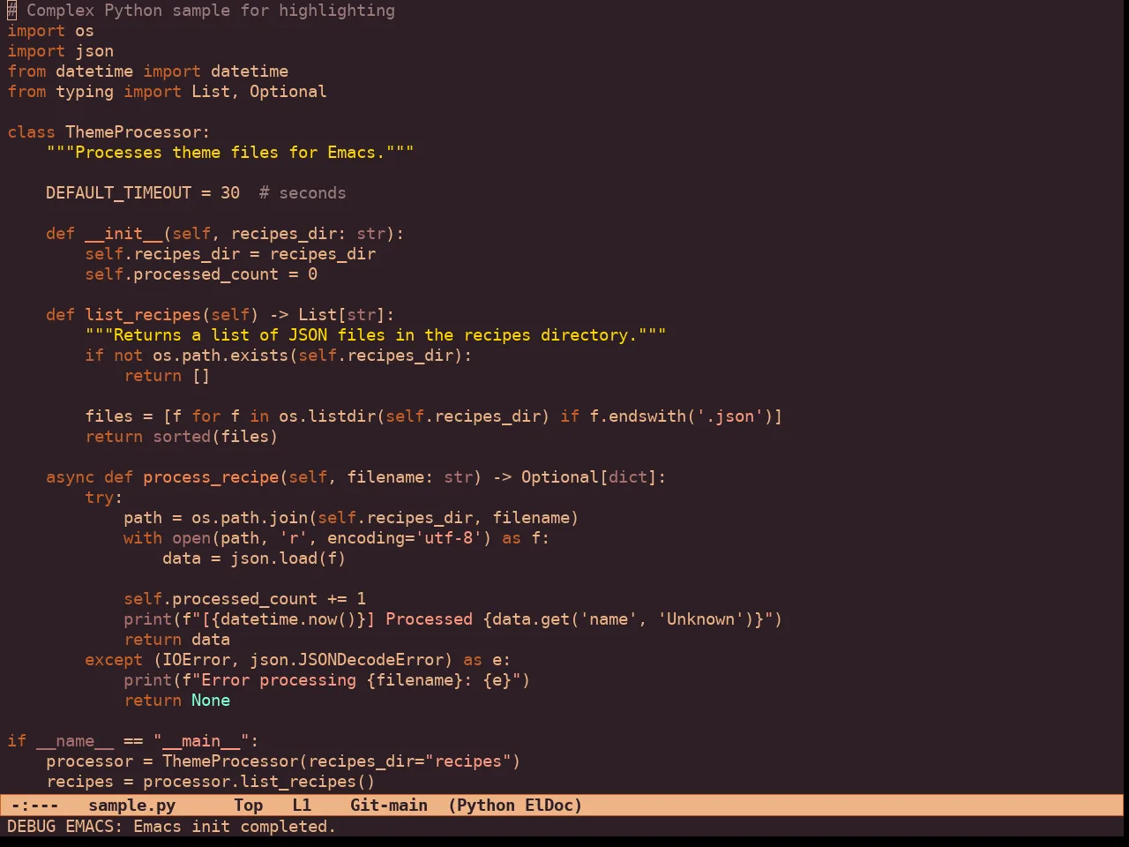The width and height of the screenshot is (1129, 847).
Task: Click 'self.processed_count += 1' line
Action: coord(244,599)
